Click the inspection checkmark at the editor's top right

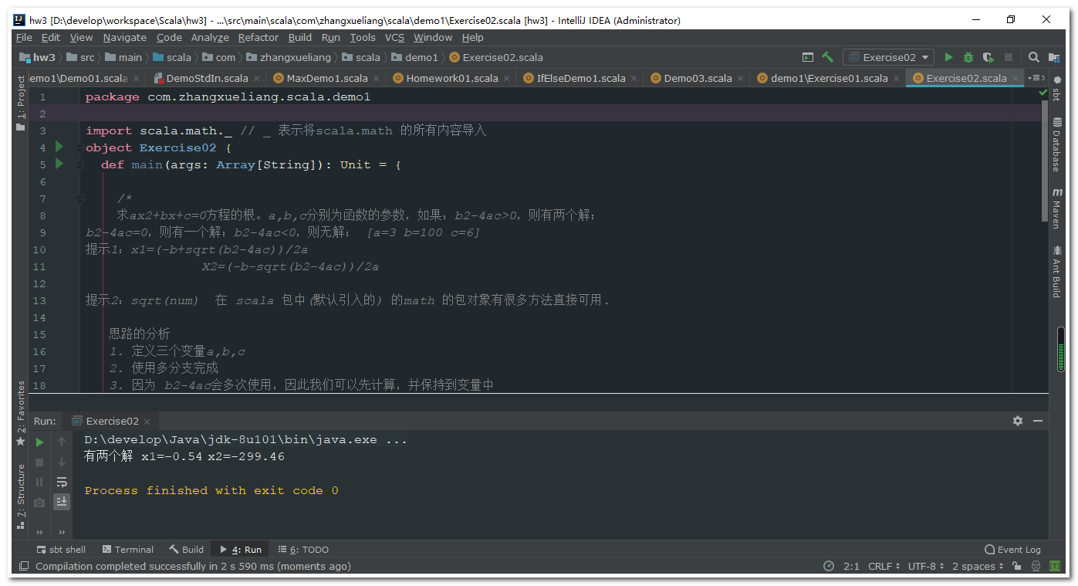coord(1043,93)
